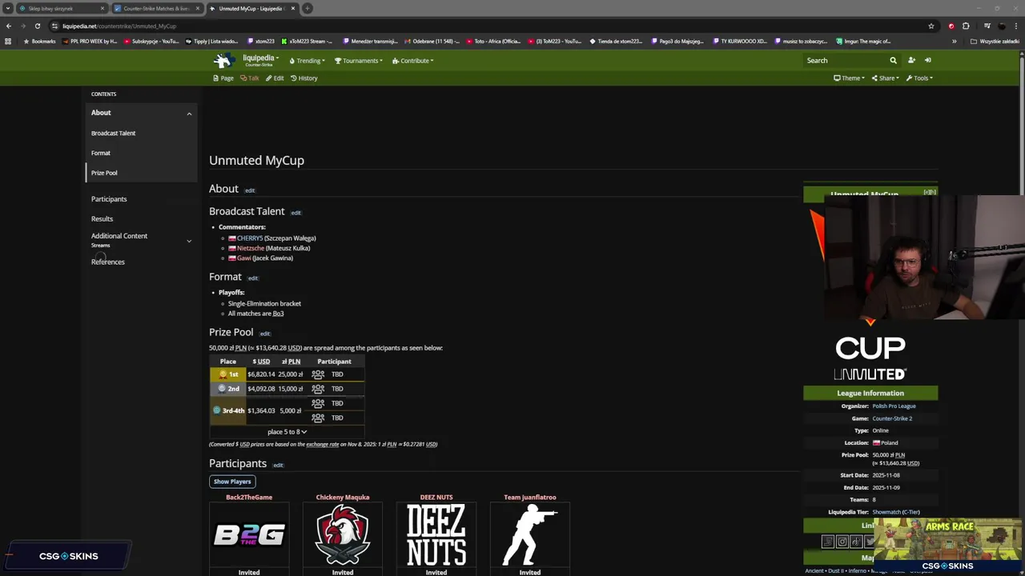
Task: Open the Tournaments dropdown menu
Action: (x=359, y=61)
